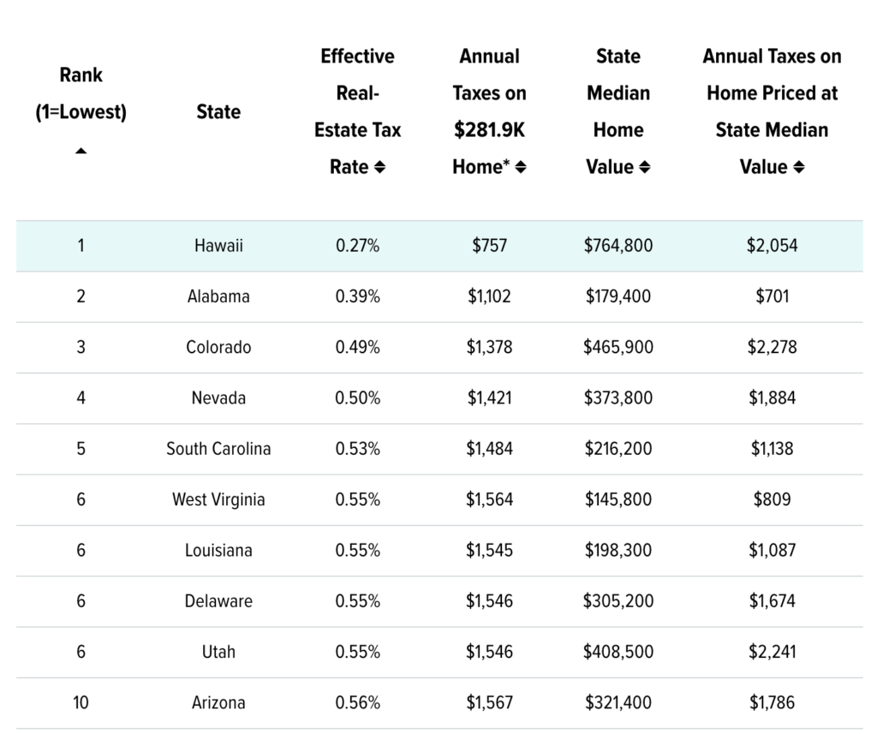The width and height of the screenshot is (877, 734).
Task: Sort by Annual Taxes on $281.9K Home arrow
Action: 521,168
